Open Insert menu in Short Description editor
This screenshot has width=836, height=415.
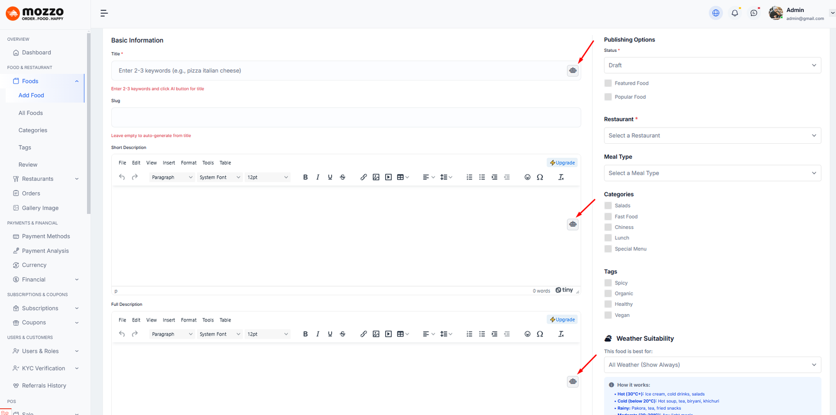pyautogui.click(x=169, y=163)
